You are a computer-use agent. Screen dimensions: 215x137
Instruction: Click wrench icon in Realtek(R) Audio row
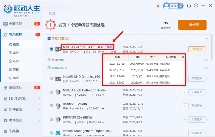click(x=185, y=106)
